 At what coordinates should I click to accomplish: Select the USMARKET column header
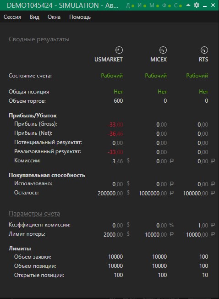(x=109, y=60)
